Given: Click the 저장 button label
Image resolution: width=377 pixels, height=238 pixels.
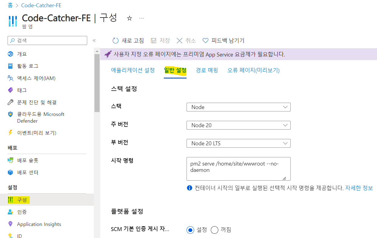Looking at the screenshot, I should [165, 40].
